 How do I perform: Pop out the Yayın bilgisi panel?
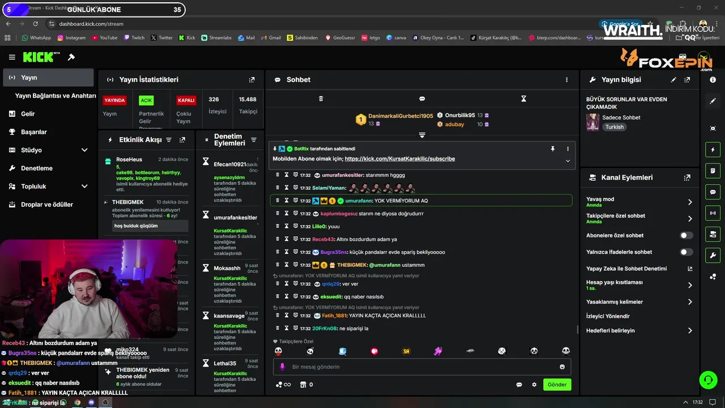point(687,80)
